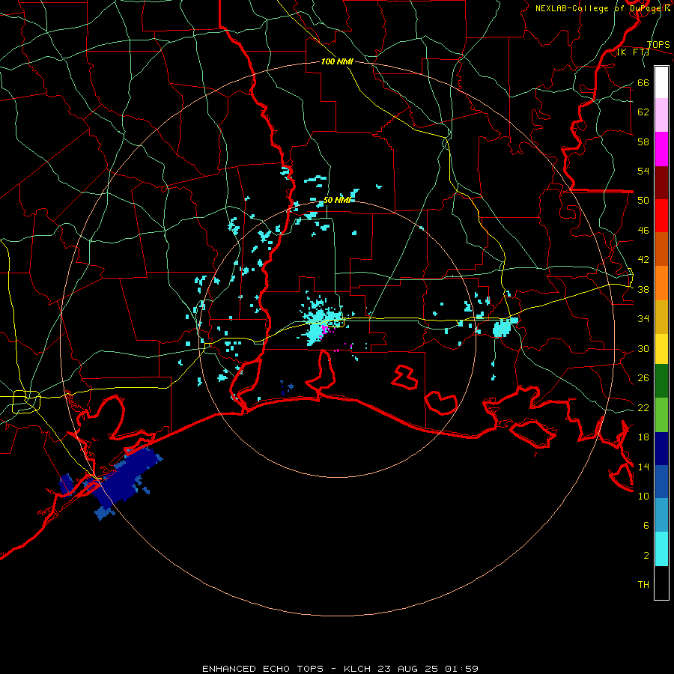
Task: Click the navy blue legend swatch
Action: (x=661, y=449)
